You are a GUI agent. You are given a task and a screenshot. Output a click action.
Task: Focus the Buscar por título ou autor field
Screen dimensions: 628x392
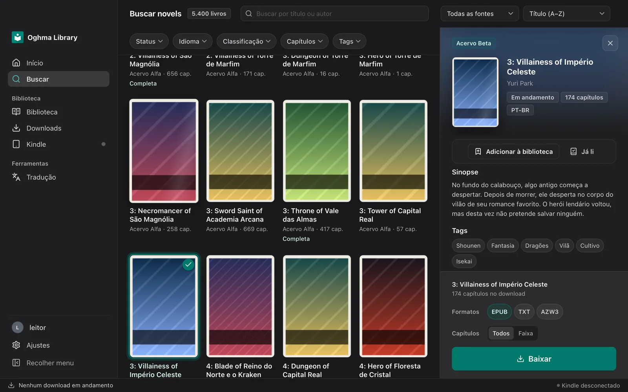(334, 14)
